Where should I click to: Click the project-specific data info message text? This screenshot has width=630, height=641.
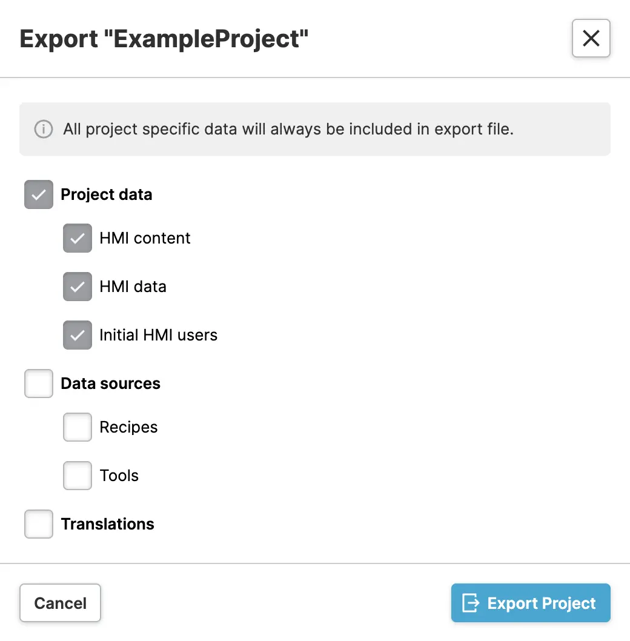[x=288, y=130]
